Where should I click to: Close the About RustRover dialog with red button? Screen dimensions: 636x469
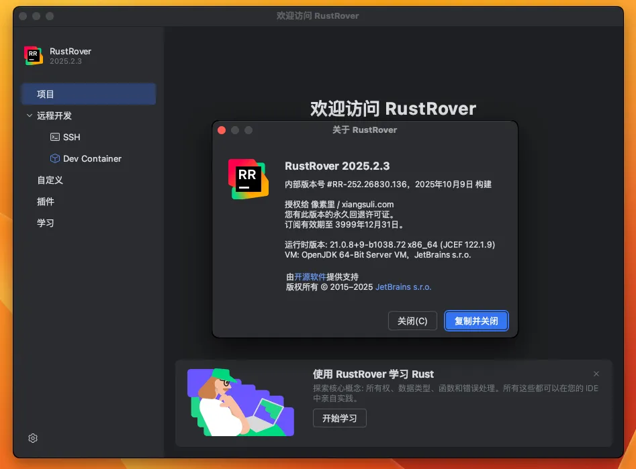(x=222, y=129)
